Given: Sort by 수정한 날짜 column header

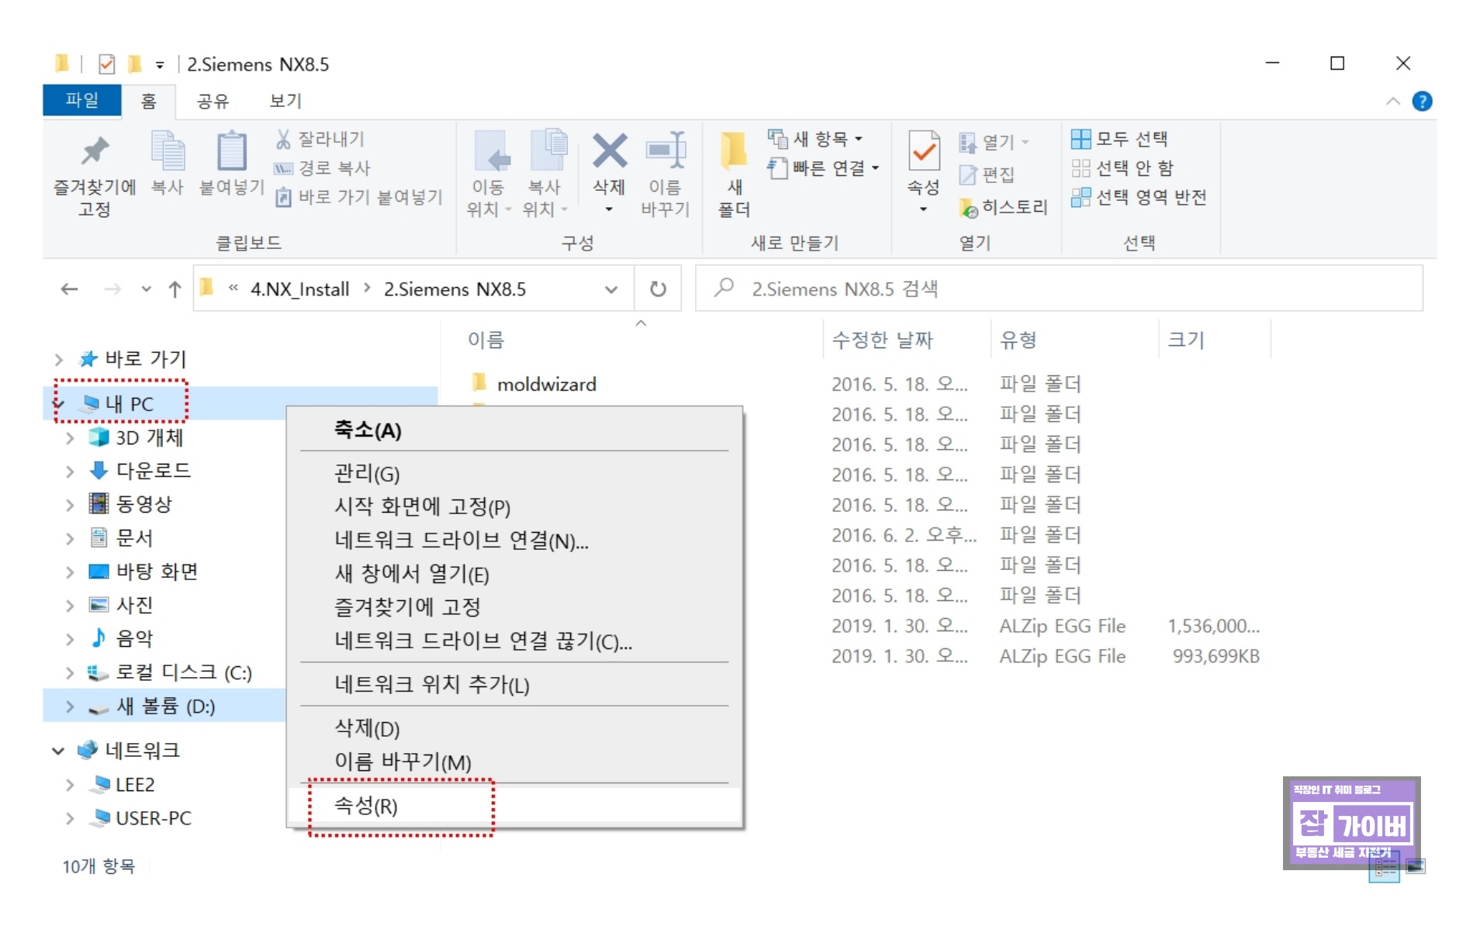Looking at the screenshot, I should [882, 340].
